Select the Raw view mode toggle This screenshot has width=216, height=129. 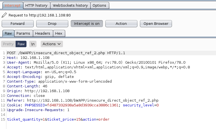point(21,44)
